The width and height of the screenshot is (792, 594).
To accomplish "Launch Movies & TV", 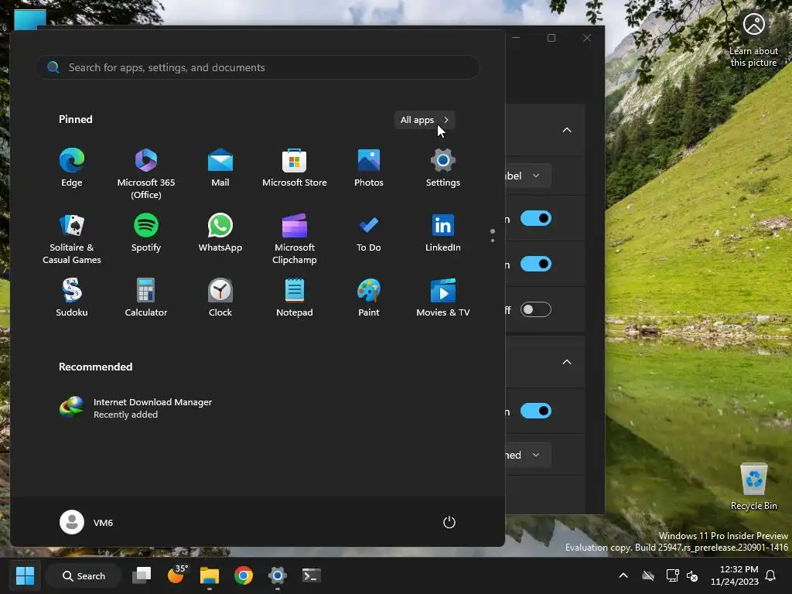I will tap(443, 298).
